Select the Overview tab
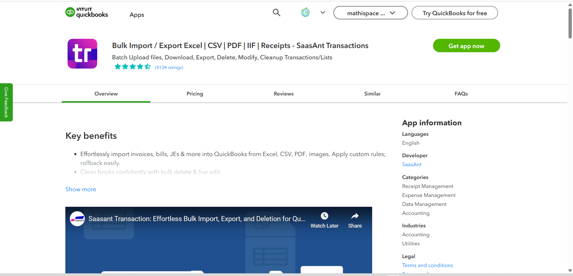 click(106, 94)
